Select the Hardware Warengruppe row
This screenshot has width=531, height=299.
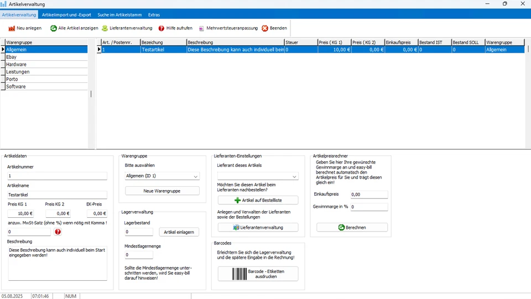[x=46, y=64]
